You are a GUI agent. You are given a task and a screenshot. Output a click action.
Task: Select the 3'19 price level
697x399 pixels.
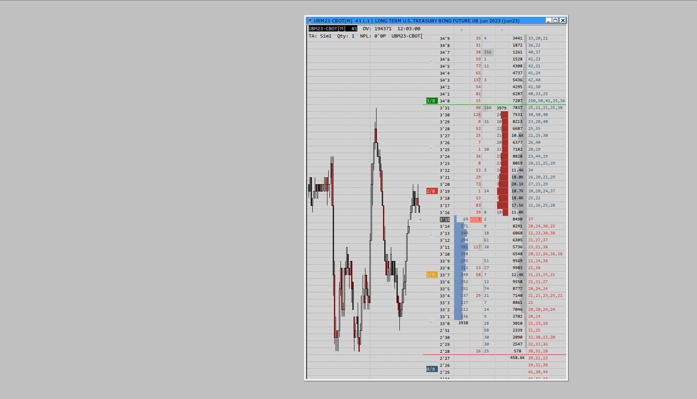point(445,191)
